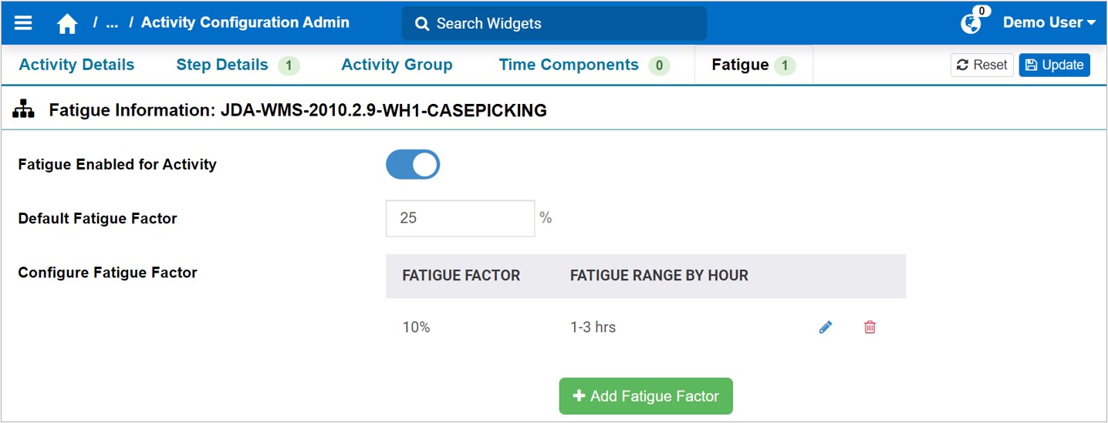Click the Default Fatigue Factor input

pos(460,218)
